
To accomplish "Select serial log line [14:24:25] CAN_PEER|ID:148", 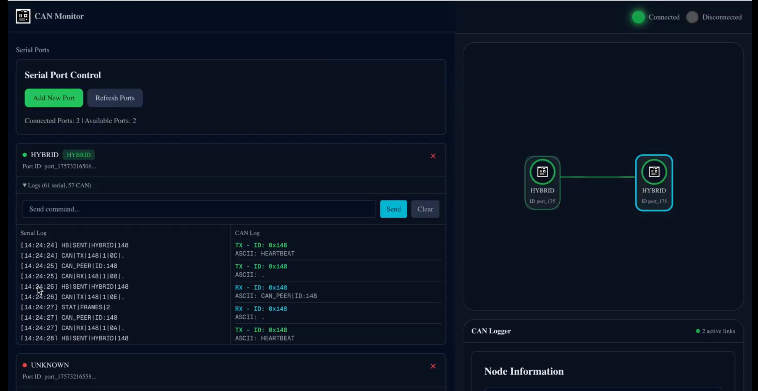I will (x=69, y=266).
